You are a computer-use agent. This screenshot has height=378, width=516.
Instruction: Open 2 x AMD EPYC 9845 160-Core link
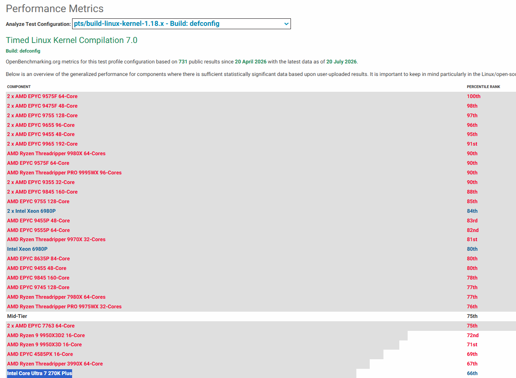click(x=42, y=192)
